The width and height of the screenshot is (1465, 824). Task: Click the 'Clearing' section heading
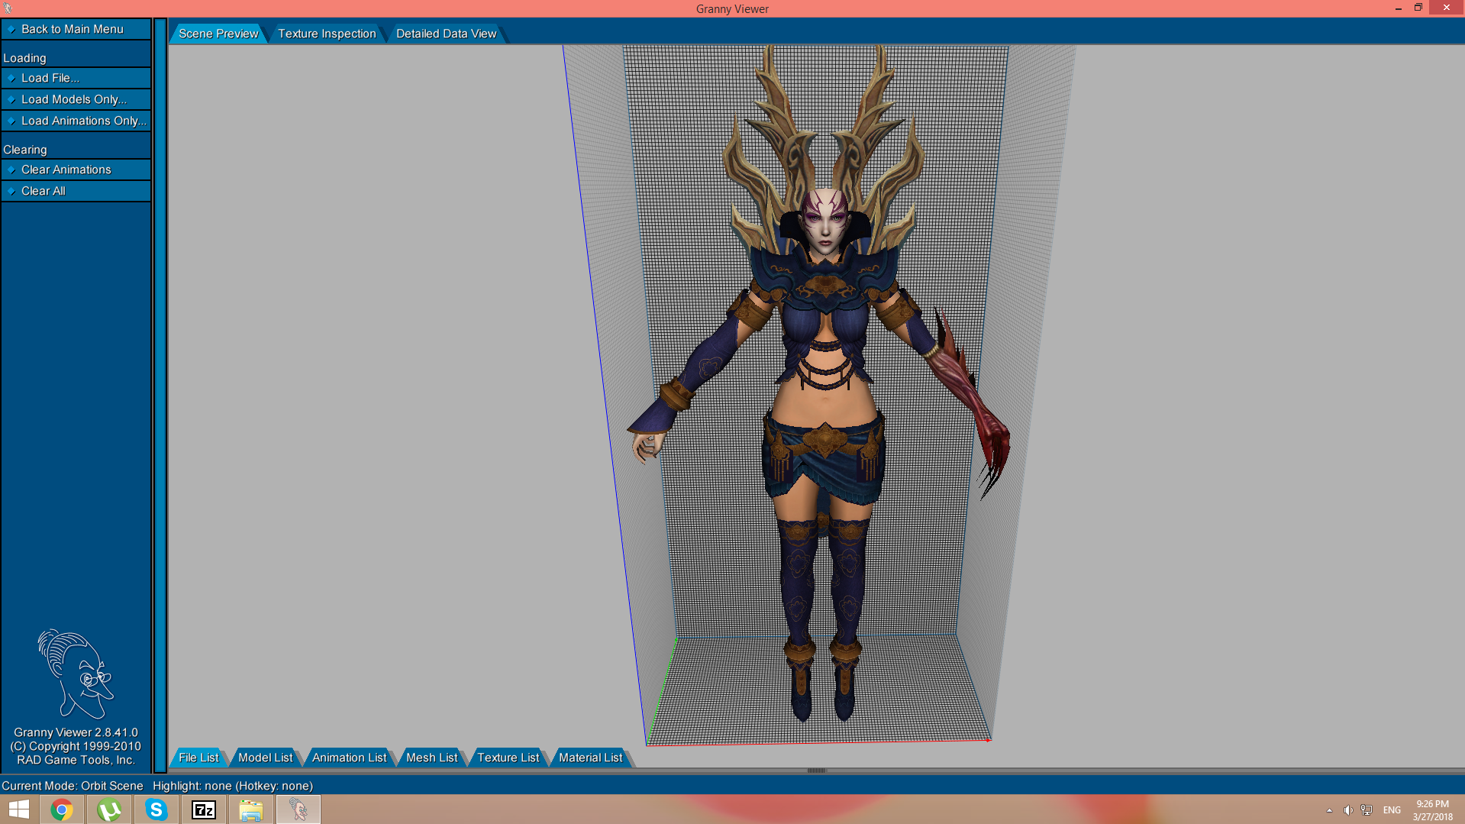pyautogui.click(x=25, y=150)
